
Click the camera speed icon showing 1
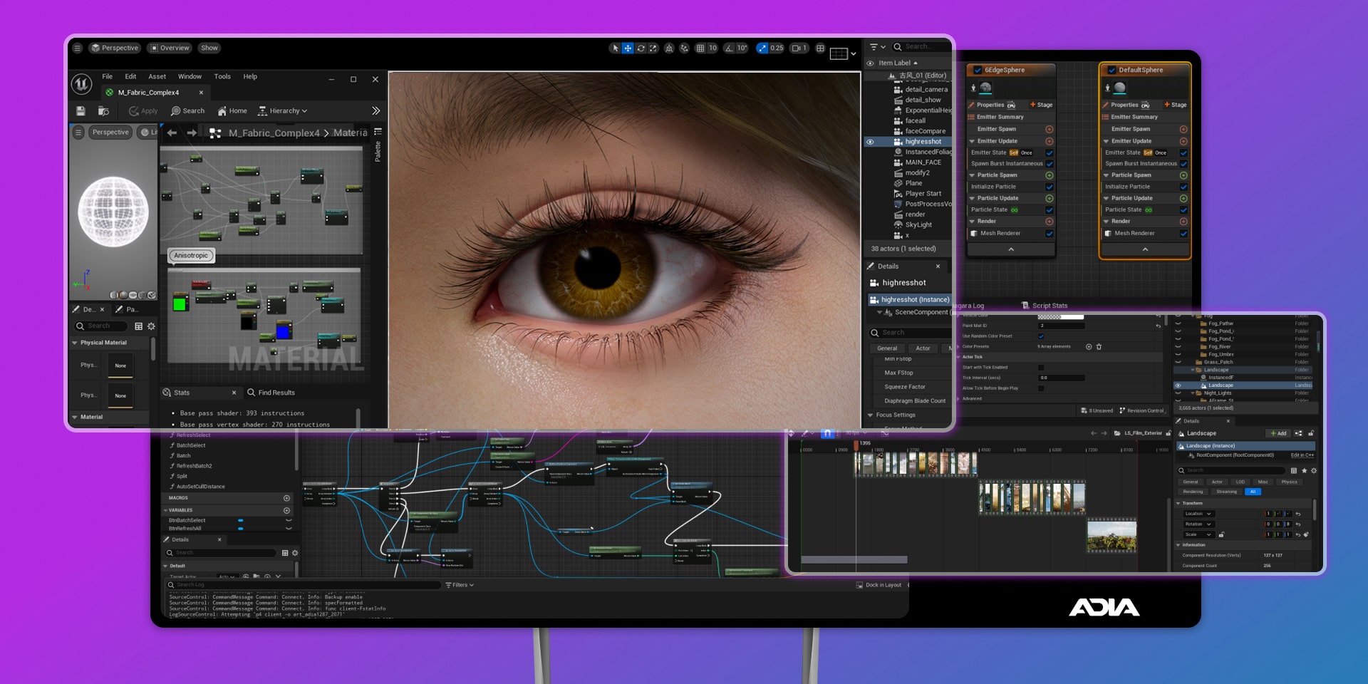(x=799, y=48)
